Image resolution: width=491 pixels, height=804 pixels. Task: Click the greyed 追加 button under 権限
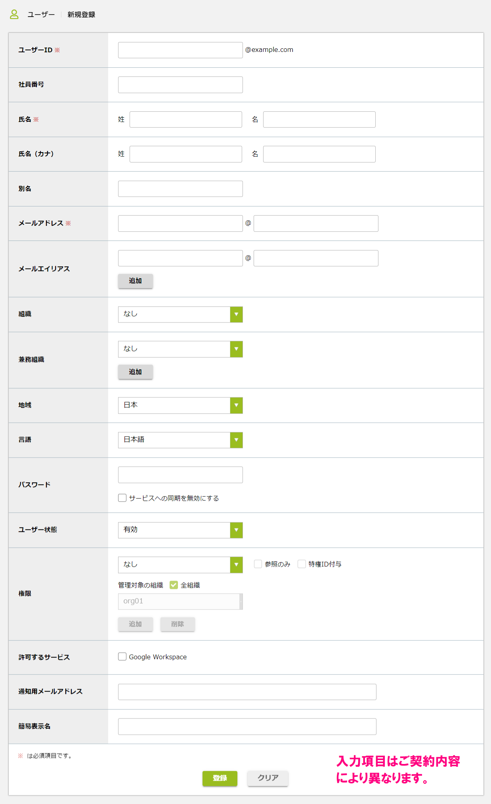(x=136, y=624)
